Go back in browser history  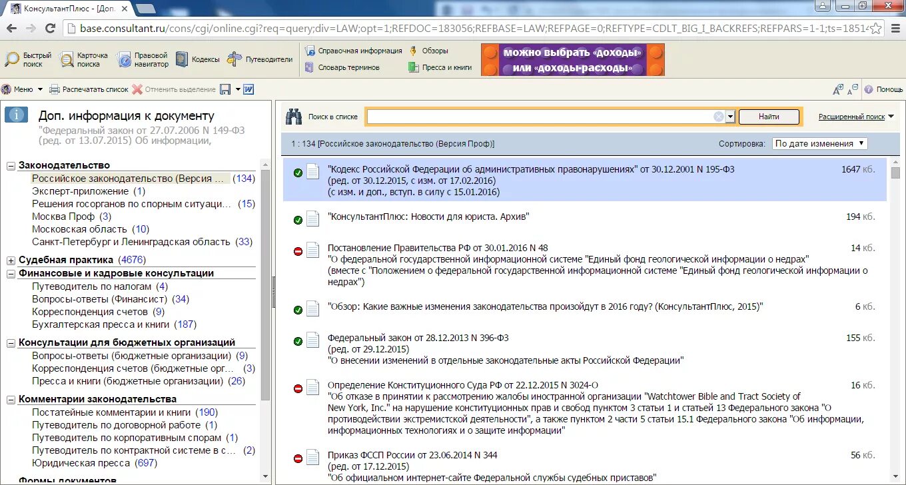[11, 29]
